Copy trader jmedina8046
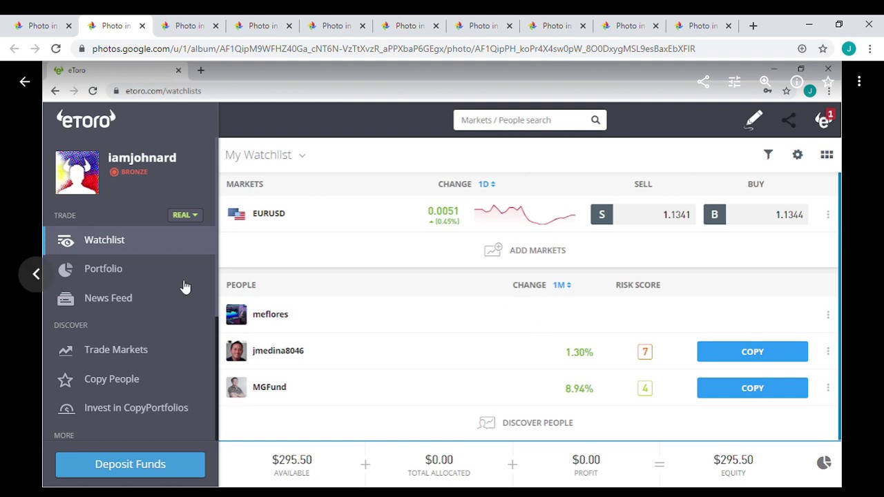The width and height of the screenshot is (884, 497). (x=752, y=351)
